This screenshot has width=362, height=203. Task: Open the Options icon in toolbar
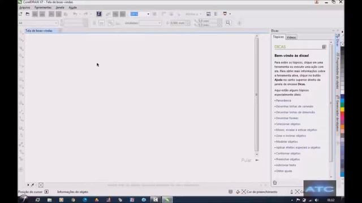point(216,14)
